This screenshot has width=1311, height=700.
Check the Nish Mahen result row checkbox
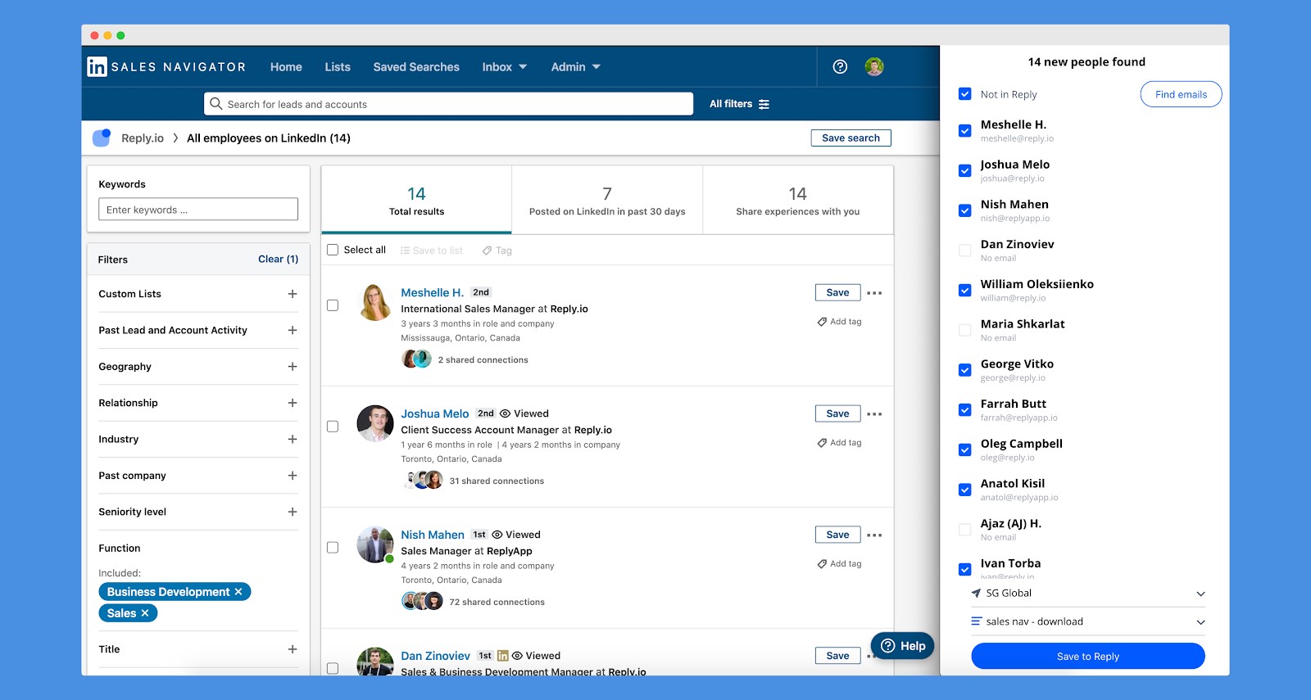coord(333,548)
